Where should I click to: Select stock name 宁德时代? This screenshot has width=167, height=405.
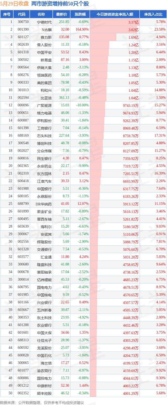point(44,22)
